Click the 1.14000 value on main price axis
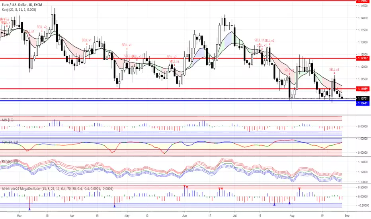This screenshot has width=371, height=219. [x=363, y=18]
